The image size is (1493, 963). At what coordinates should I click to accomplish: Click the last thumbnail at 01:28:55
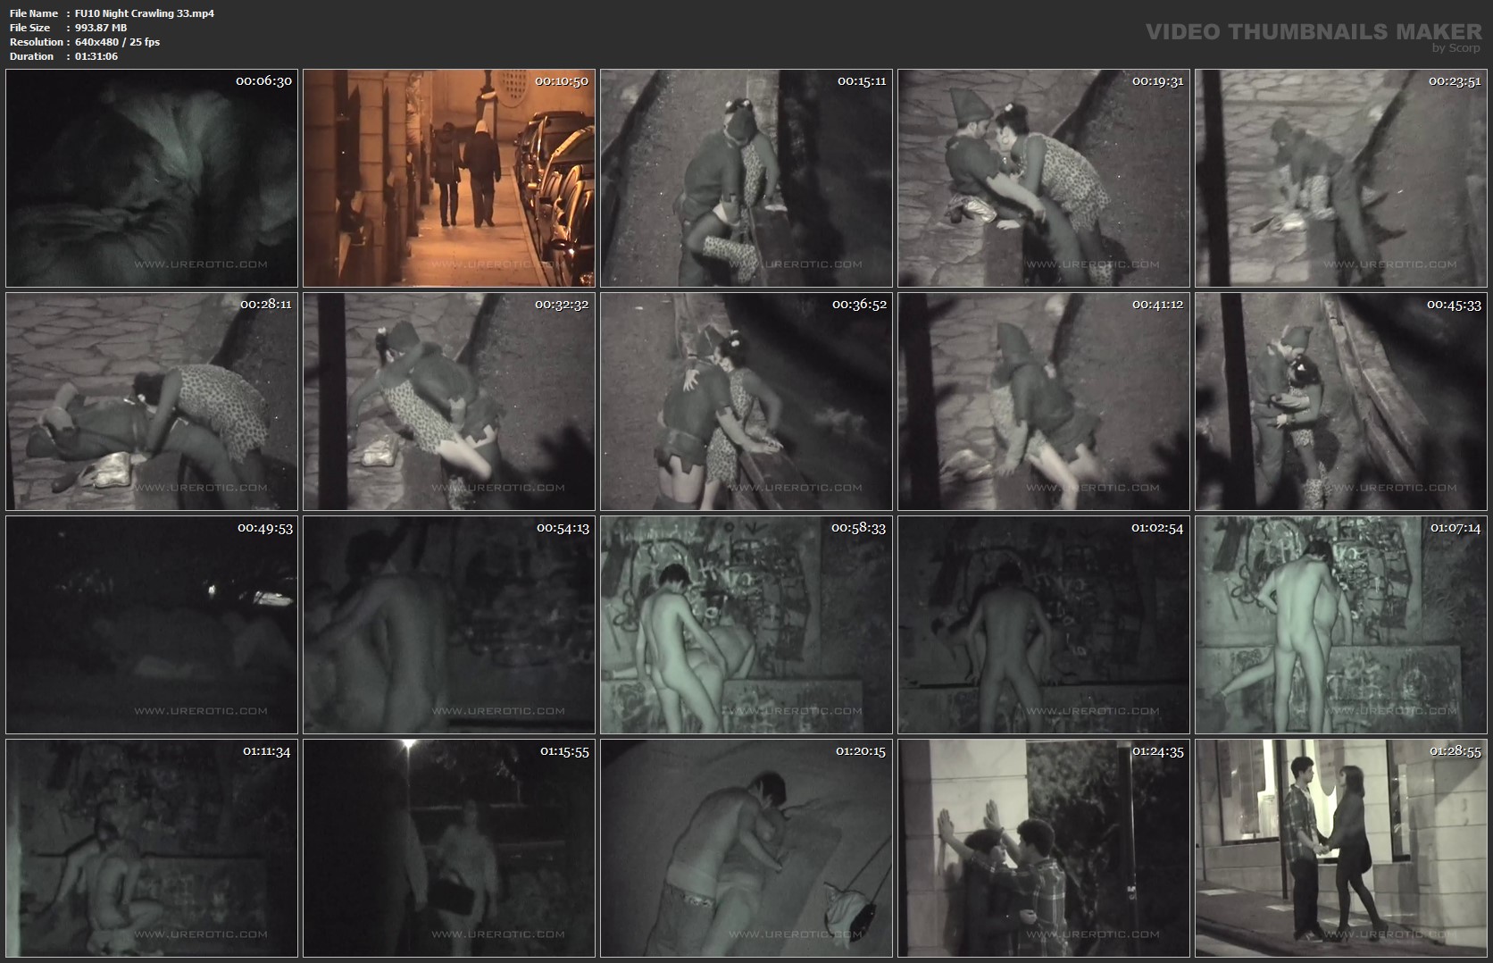tap(1341, 848)
